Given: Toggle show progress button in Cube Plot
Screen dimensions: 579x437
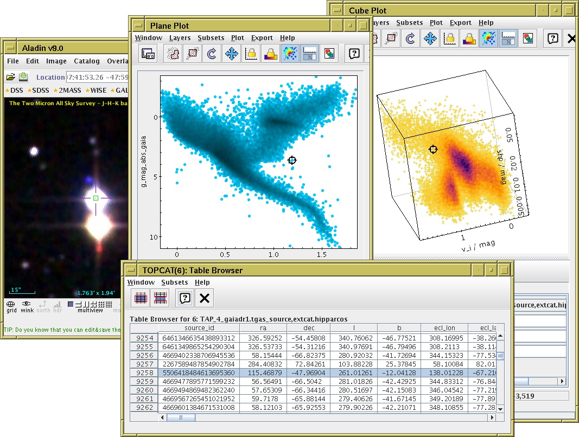Looking at the screenshot, I should 508,38.
